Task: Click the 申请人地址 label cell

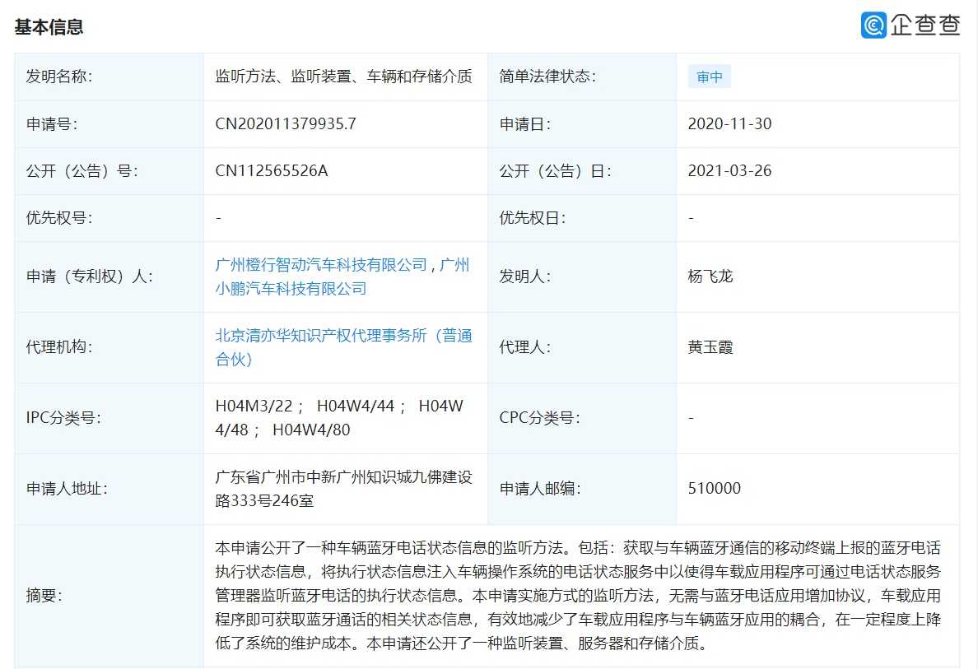Action: point(109,489)
